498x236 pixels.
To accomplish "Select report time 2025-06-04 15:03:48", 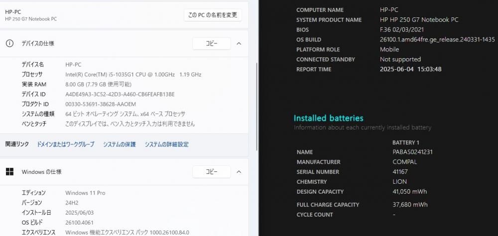I will click(x=411, y=69).
